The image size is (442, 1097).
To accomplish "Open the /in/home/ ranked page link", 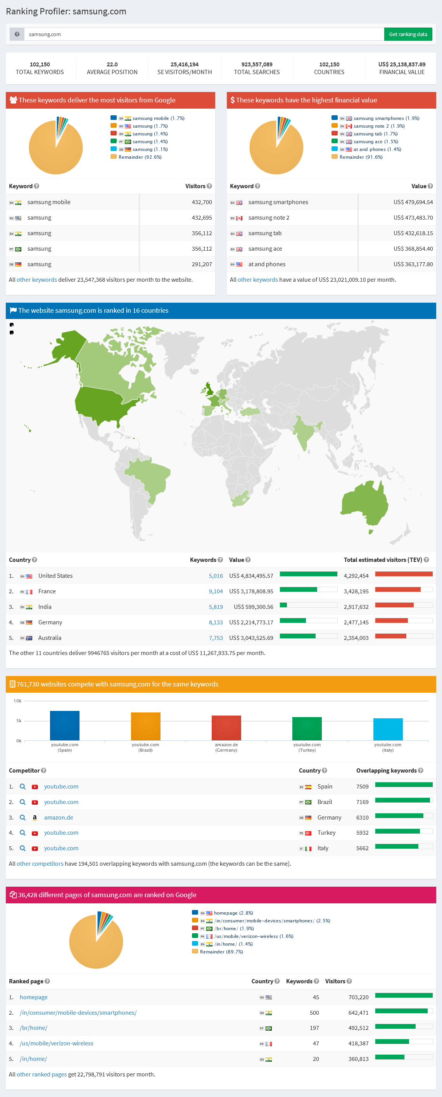I will tap(33, 1059).
